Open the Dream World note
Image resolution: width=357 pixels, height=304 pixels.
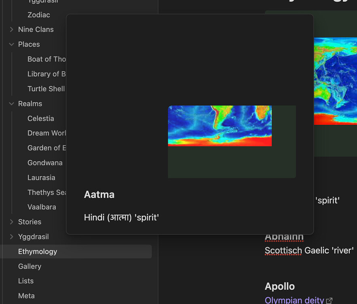click(x=47, y=133)
